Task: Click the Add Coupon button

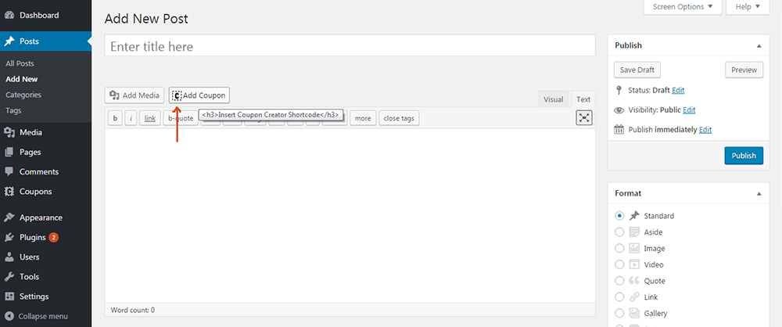Action: point(199,95)
